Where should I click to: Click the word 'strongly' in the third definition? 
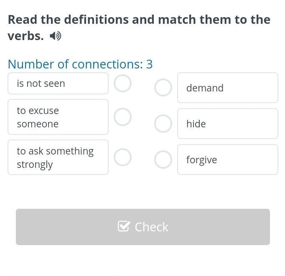[35, 165]
